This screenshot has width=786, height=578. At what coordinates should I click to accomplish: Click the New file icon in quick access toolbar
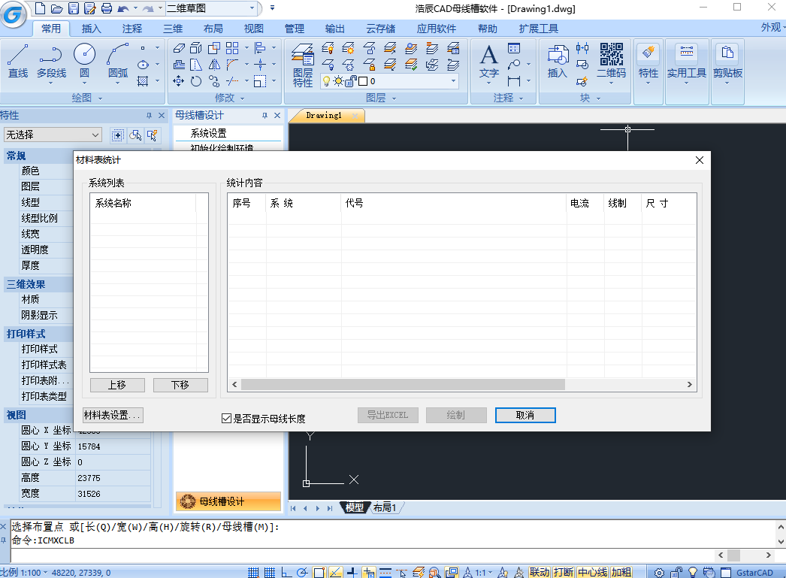[40, 8]
